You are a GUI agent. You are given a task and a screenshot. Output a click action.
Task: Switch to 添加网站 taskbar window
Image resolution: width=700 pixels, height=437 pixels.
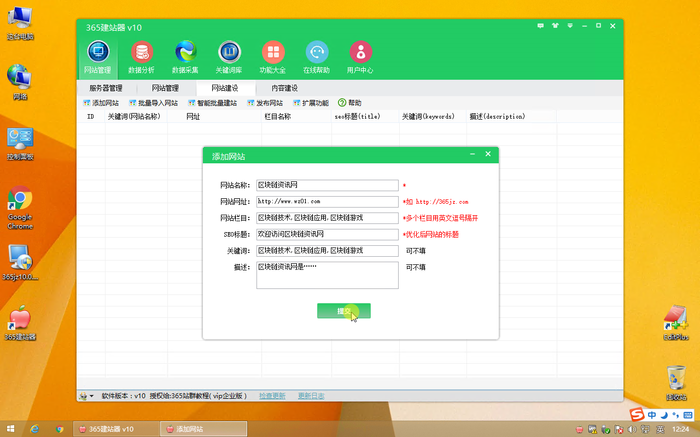coord(203,429)
